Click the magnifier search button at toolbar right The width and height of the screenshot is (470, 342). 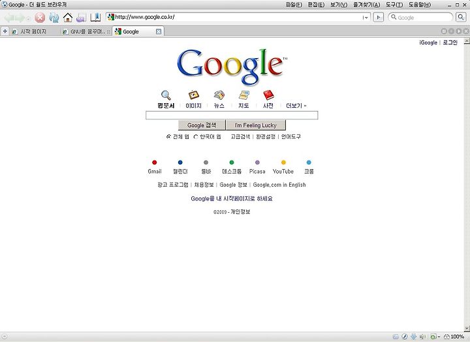pyautogui.click(x=461, y=17)
